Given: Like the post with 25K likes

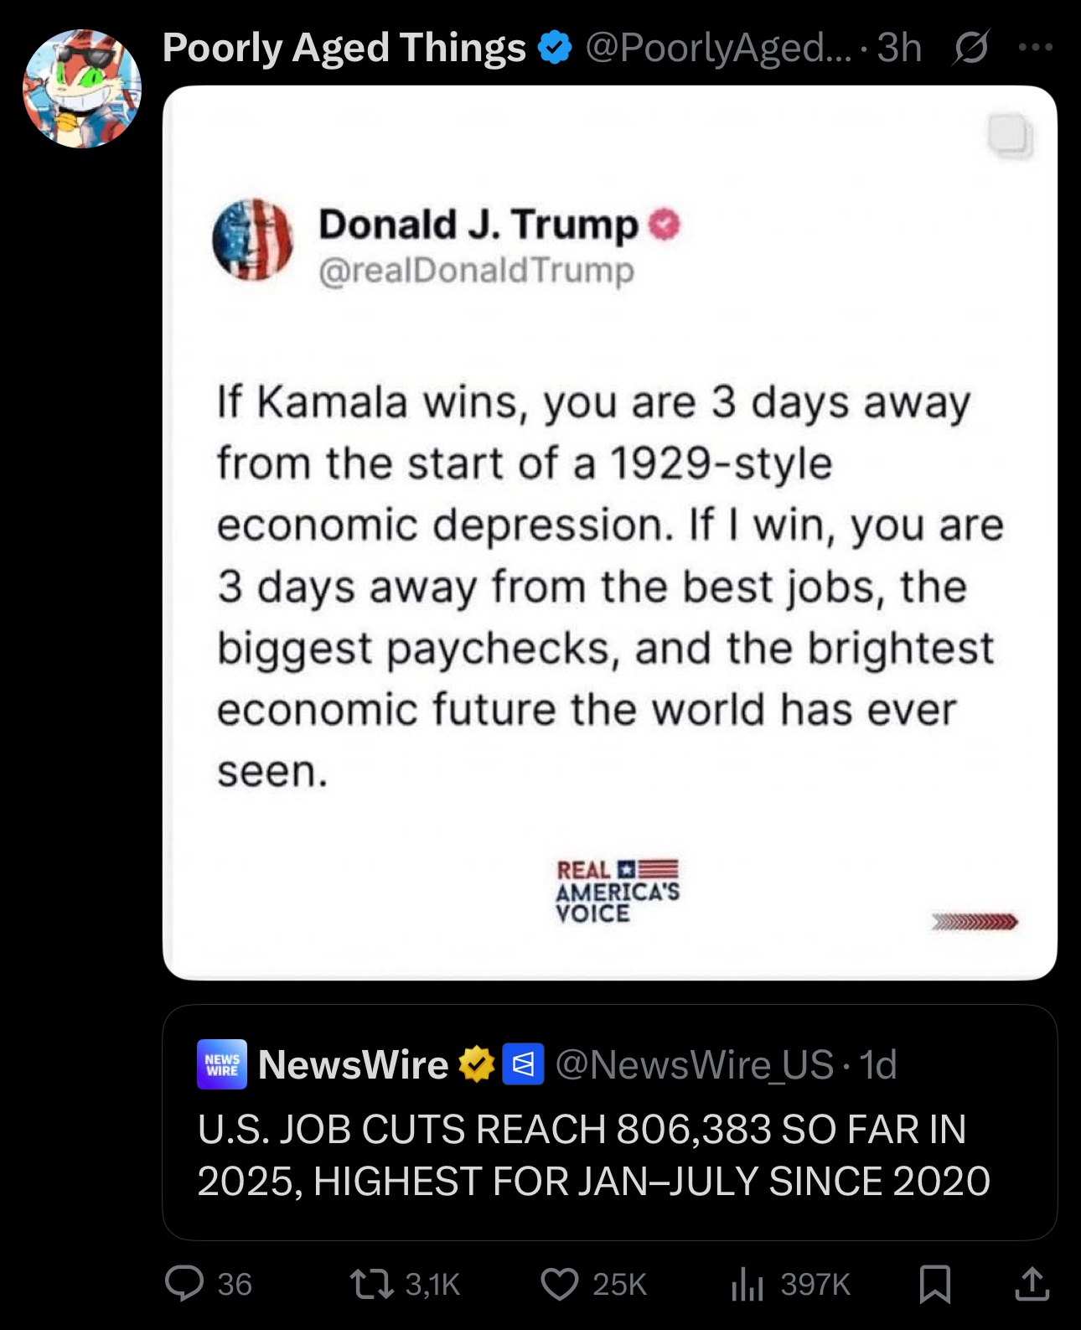Looking at the screenshot, I should tap(560, 1284).
